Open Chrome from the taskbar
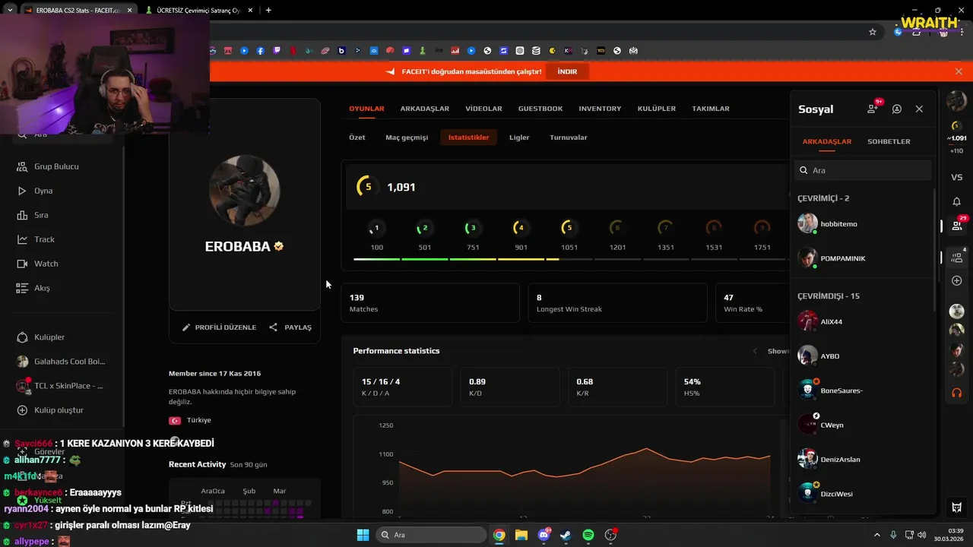The image size is (973, 547). [x=499, y=535]
